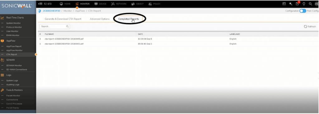Collapse the Logs sidebar group
Viewport: 319px width, 114px height.
[9, 75]
